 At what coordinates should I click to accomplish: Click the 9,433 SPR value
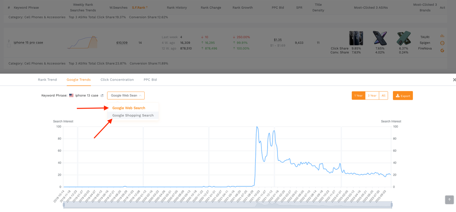tap(299, 43)
